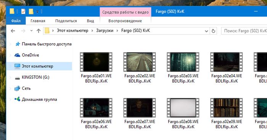Viewport: 267px width, 140px height.
Task: Click file name Fargo.s02e01.WEBDLRip..KvK
Action: (x=96, y=78)
